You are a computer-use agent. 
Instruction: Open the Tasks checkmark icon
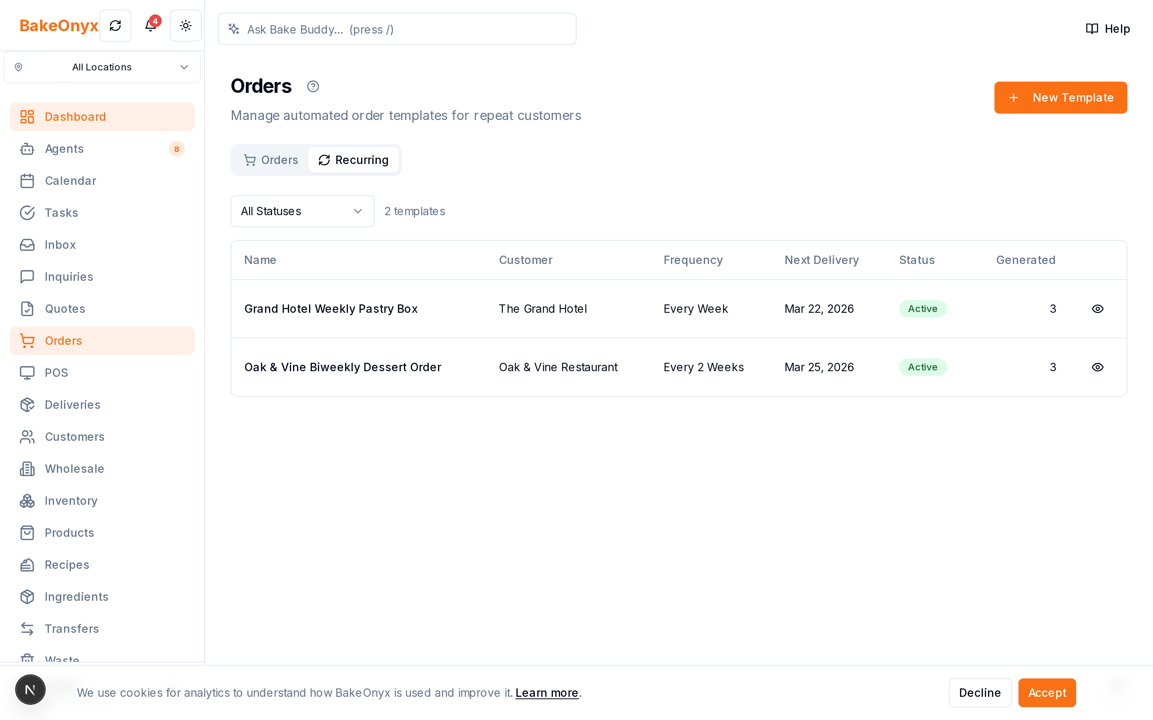(27, 213)
